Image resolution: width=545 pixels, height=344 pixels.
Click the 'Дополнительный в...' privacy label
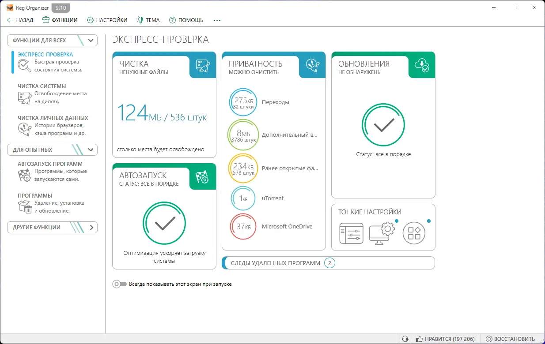point(290,135)
